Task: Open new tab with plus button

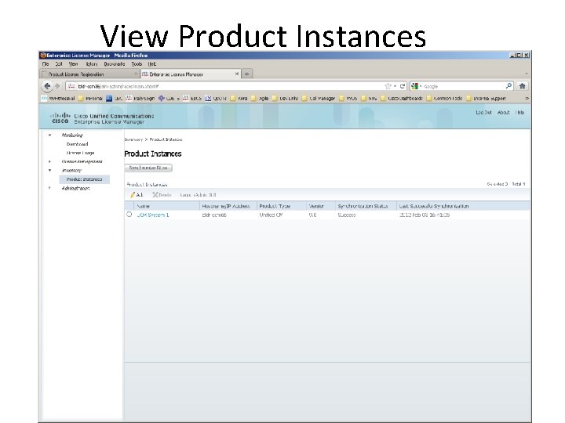Action: (247, 74)
